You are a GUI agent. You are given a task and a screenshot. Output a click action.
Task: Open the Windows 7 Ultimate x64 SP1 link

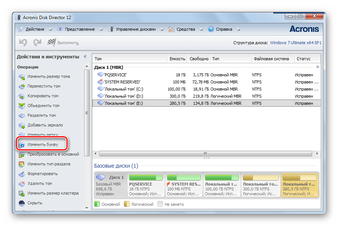296,43
